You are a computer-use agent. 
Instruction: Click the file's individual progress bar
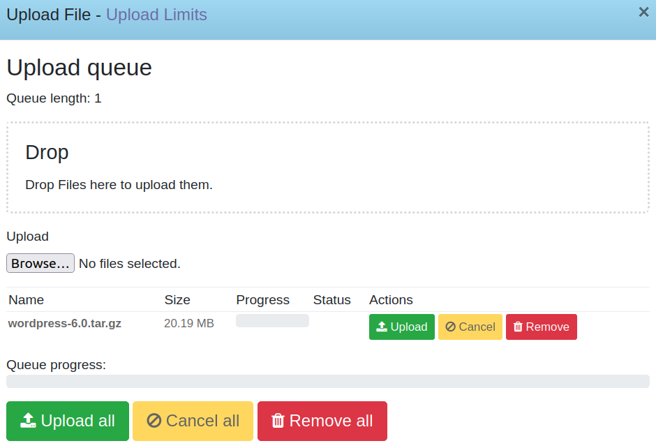pos(272,320)
